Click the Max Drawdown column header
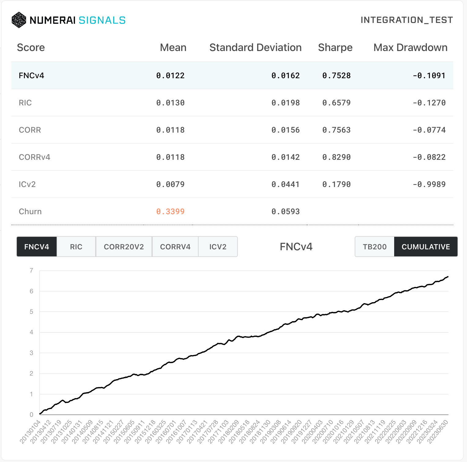This screenshot has height=462, width=467. 410,48
